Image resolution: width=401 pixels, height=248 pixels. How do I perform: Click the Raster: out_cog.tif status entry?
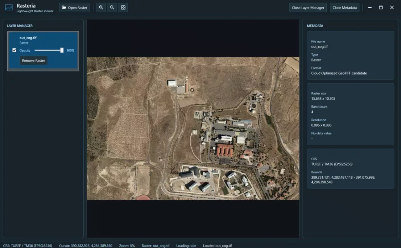tap(155, 245)
